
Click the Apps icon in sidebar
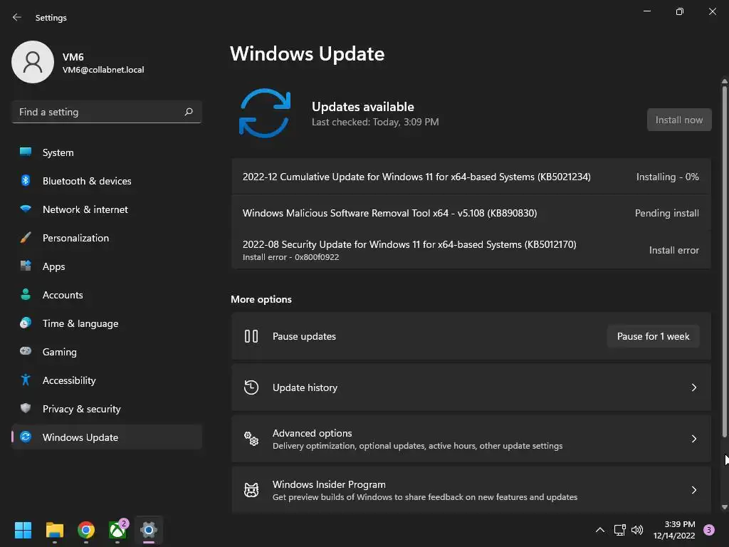pyautogui.click(x=26, y=266)
